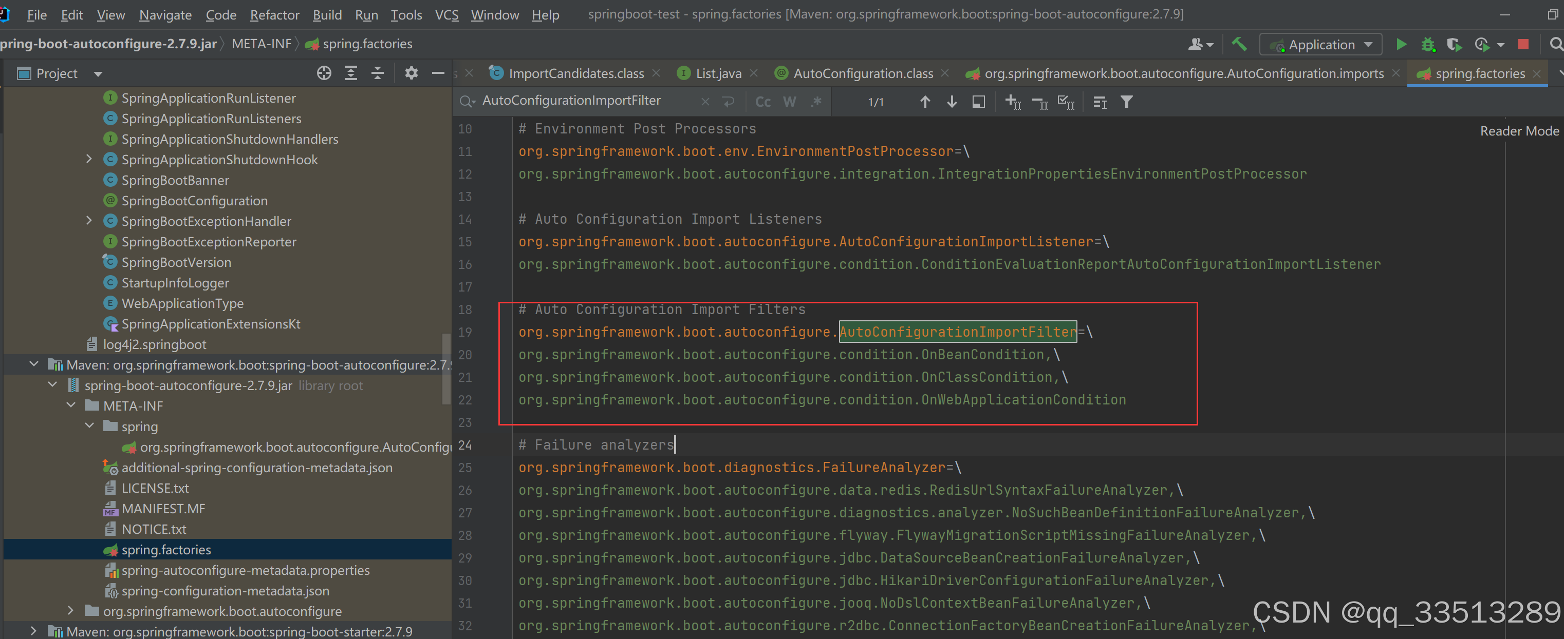Build the project using the hammer icon
Screen dimensions: 1564x639
pyautogui.click(x=1239, y=44)
